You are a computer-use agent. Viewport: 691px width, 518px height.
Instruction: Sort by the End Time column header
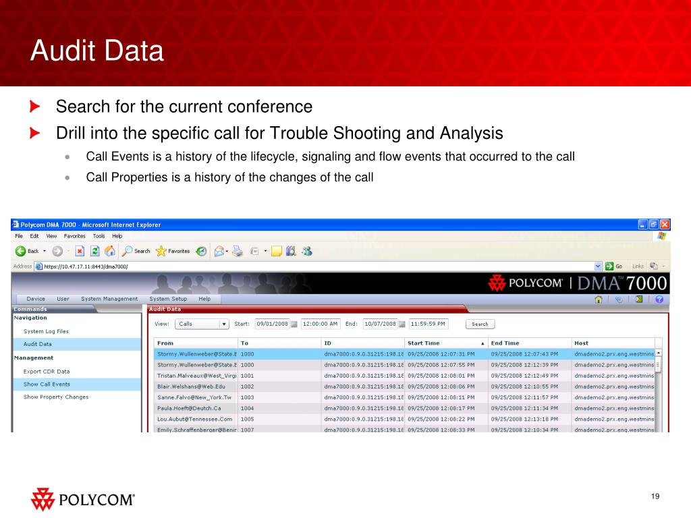(529, 343)
